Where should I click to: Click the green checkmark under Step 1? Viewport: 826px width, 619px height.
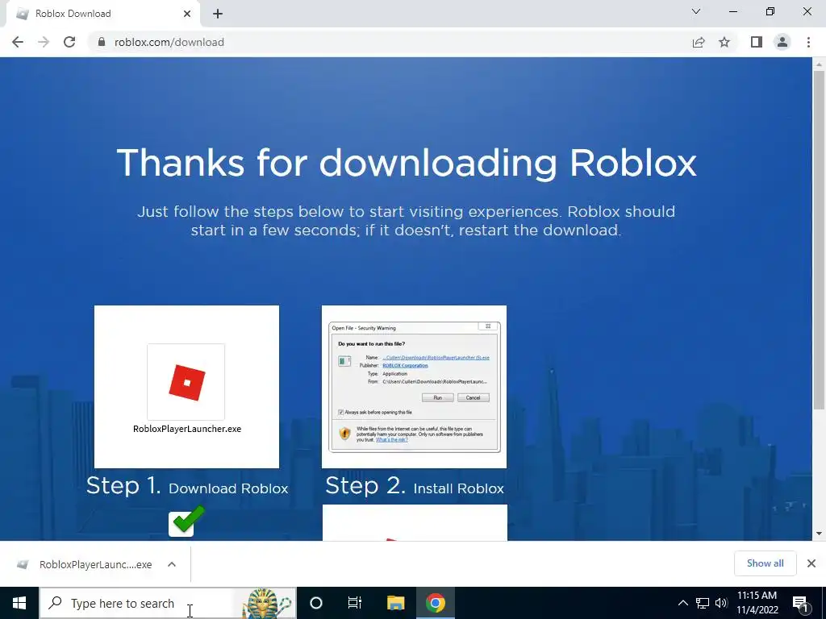click(x=186, y=521)
